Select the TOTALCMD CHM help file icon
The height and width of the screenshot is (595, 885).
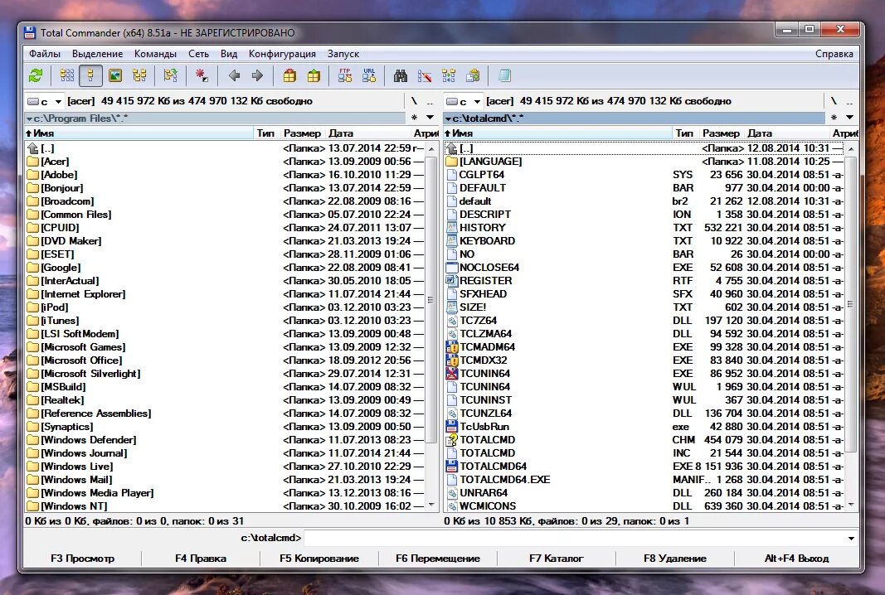pos(451,440)
